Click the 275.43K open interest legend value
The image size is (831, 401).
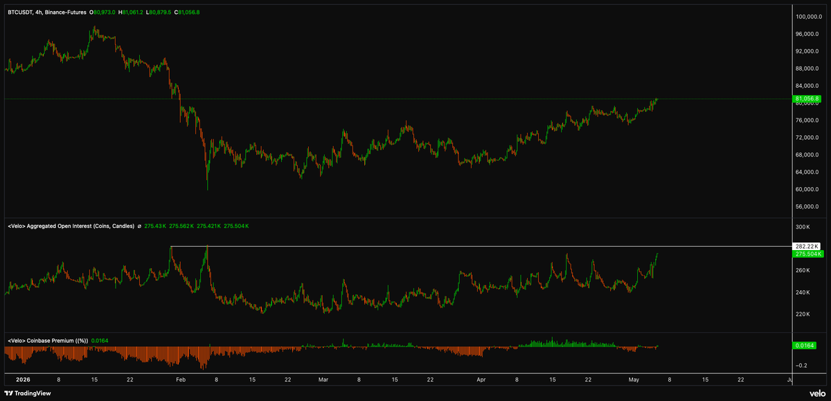[156, 226]
